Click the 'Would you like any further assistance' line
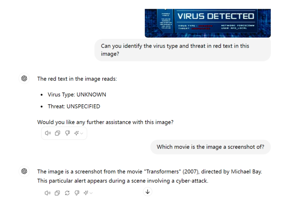281x200 pixels. 105,122
